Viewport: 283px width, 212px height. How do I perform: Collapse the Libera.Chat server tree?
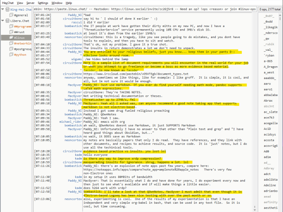[2, 21]
